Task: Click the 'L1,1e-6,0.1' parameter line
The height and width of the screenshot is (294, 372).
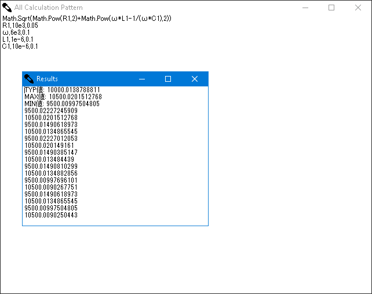Action: click(x=18, y=39)
